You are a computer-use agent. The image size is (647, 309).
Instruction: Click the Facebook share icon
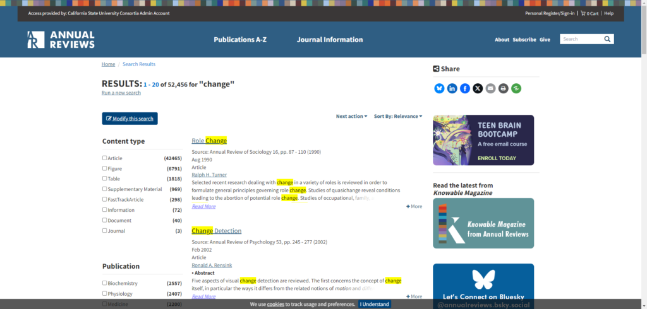point(465,88)
